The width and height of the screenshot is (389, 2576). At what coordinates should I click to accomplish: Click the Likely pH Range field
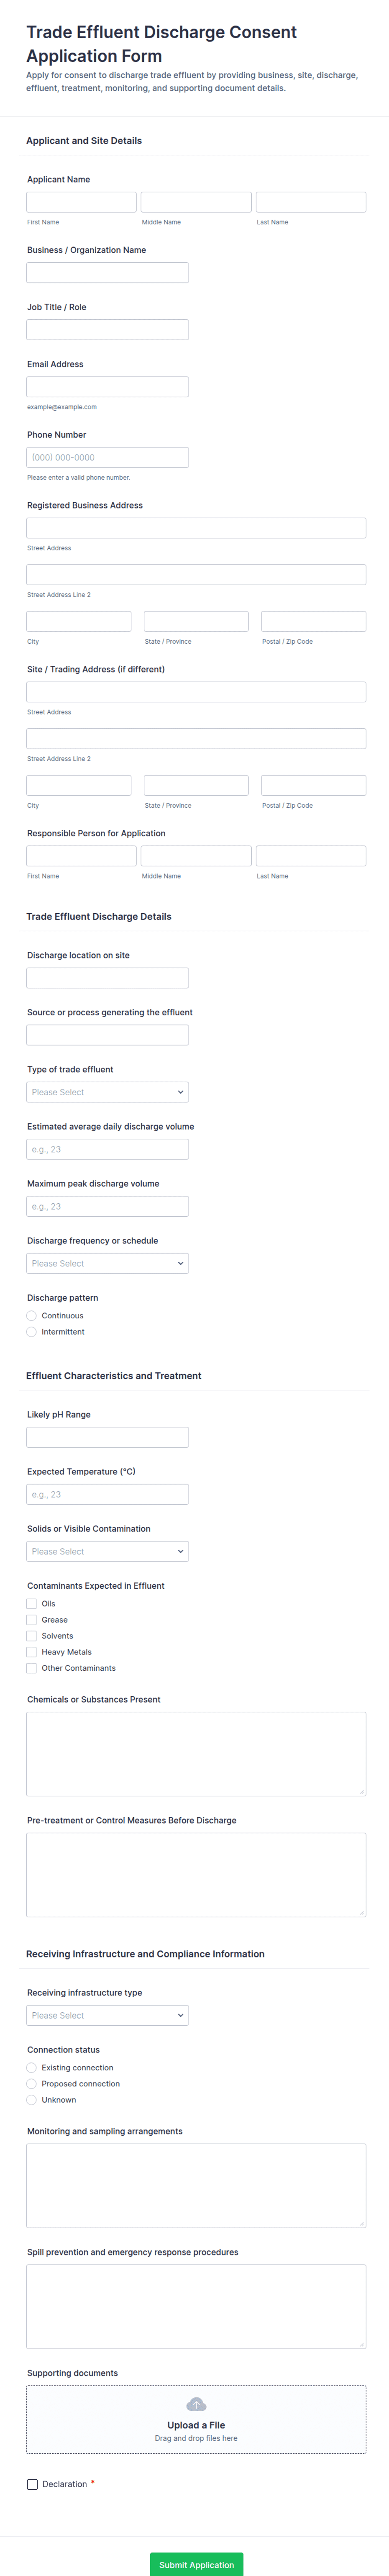pos(107,1437)
